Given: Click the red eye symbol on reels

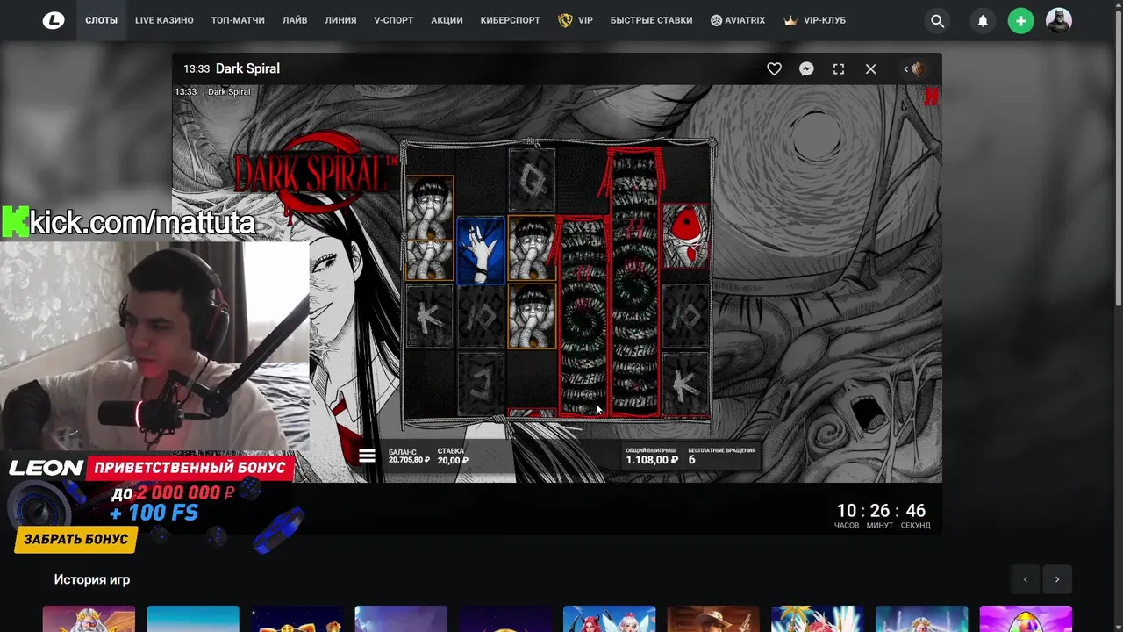Looking at the screenshot, I should [x=685, y=234].
